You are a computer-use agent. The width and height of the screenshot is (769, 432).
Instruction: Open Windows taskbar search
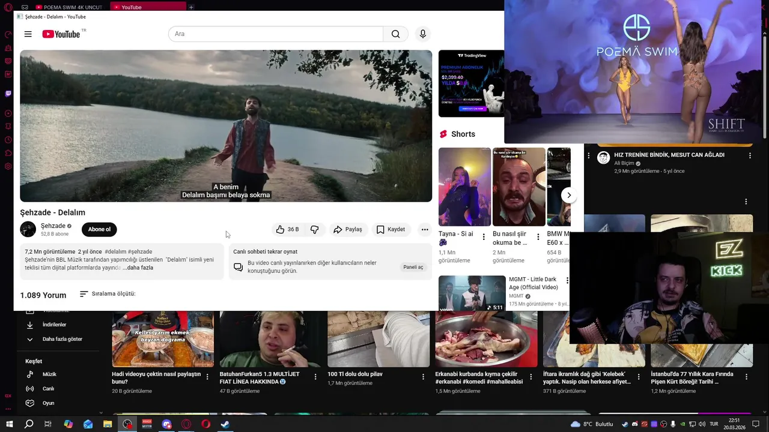point(29,424)
